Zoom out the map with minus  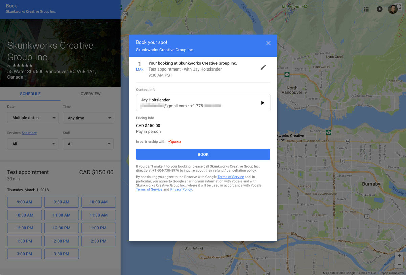coord(399,264)
